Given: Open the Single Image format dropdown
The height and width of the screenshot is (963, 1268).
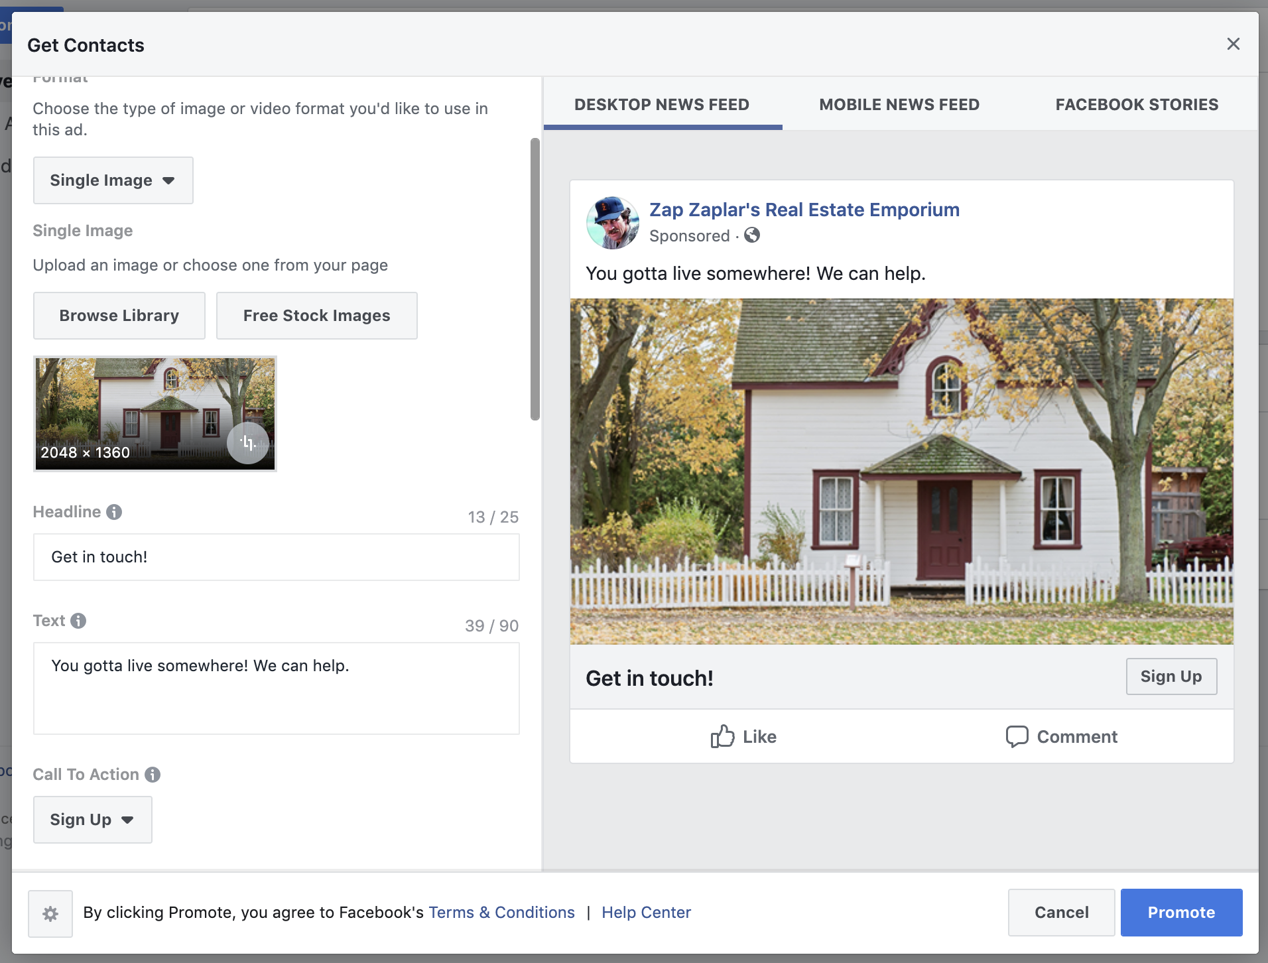Looking at the screenshot, I should coord(113,180).
